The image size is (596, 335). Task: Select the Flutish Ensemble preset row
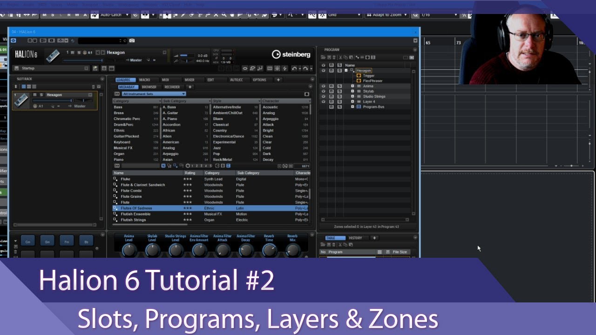tap(210, 214)
